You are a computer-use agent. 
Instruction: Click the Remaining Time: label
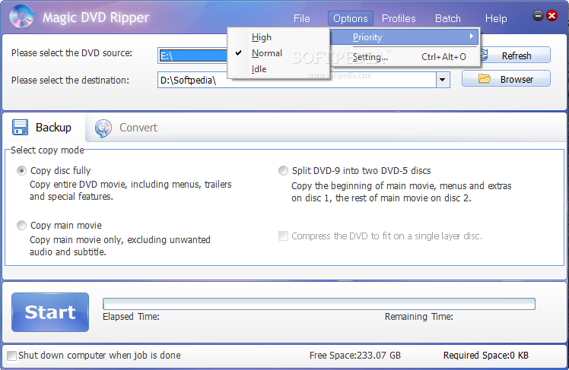pos(419,317)
